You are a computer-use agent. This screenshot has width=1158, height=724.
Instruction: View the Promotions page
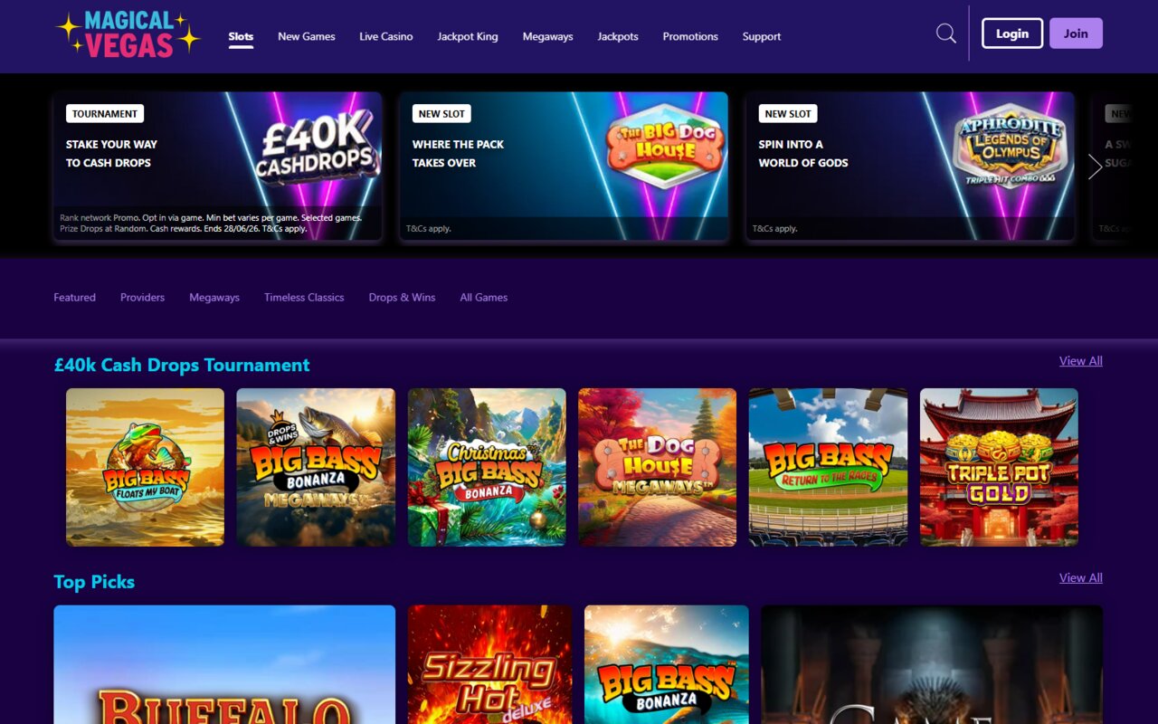click(690, 37)
